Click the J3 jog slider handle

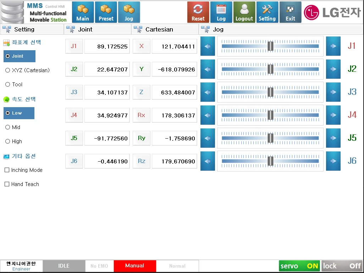coord(270,92)
